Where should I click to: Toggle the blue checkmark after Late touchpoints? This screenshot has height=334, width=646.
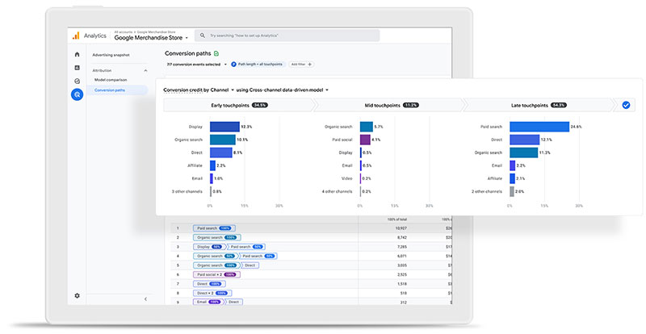tap(626, 106)
